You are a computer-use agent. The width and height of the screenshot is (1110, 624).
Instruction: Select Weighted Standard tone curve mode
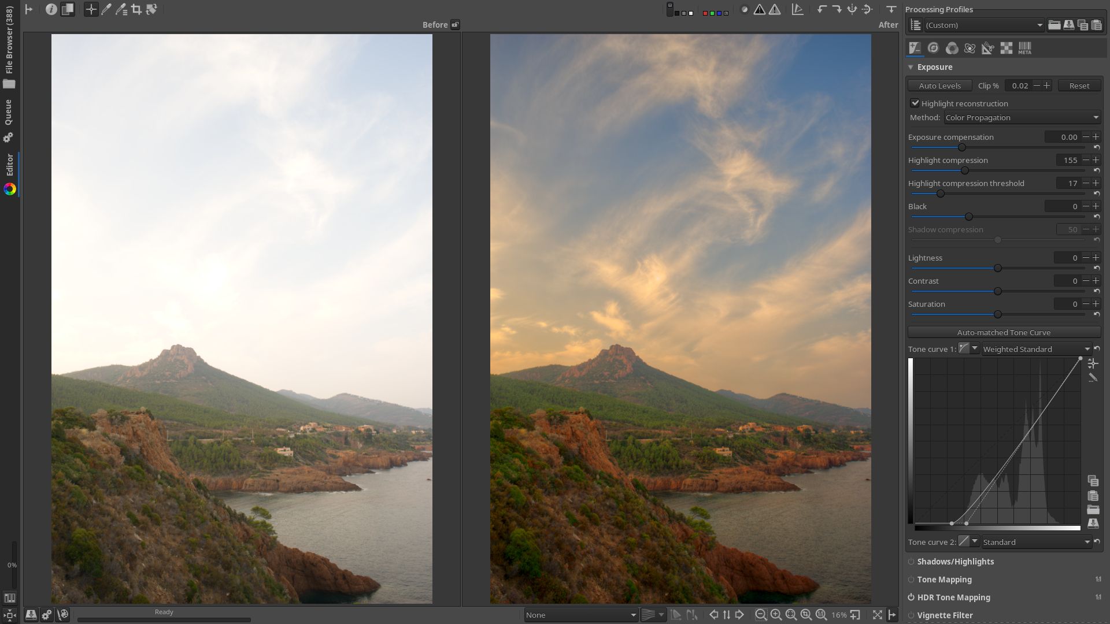1033,349
